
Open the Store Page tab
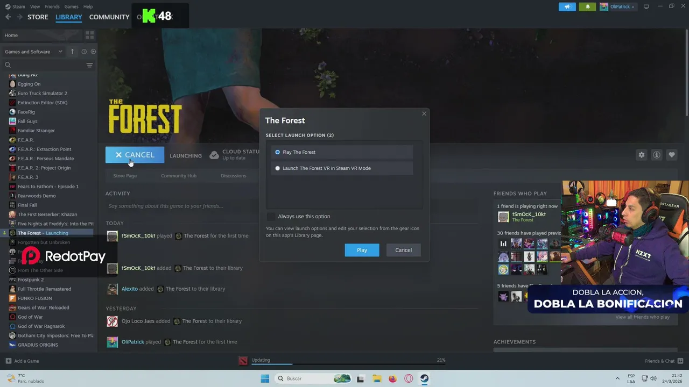[125, 176]
